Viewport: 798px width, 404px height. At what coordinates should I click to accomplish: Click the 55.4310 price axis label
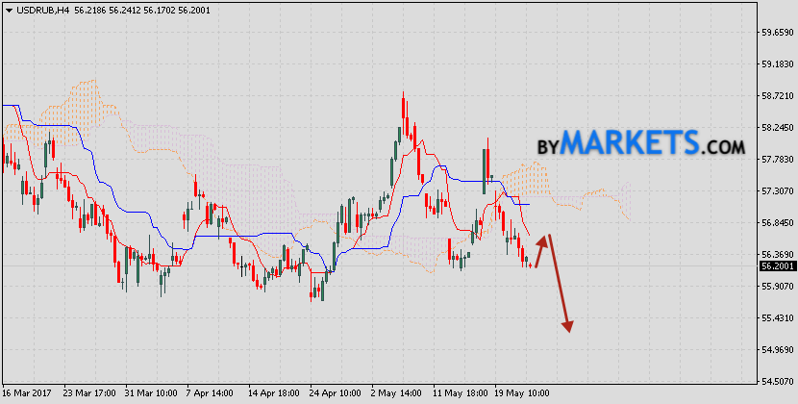tap(776, 317)
